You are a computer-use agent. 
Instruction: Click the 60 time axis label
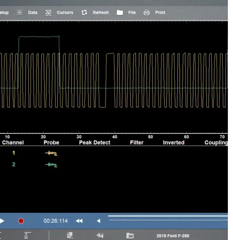coord(186,137)
